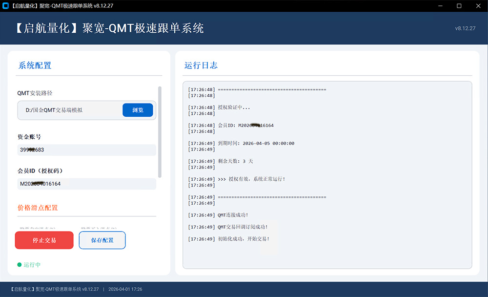Select the 运行日志 panel heading
Image resolution: width=488 pixels, height=297 pixels.
pos(201,65)
